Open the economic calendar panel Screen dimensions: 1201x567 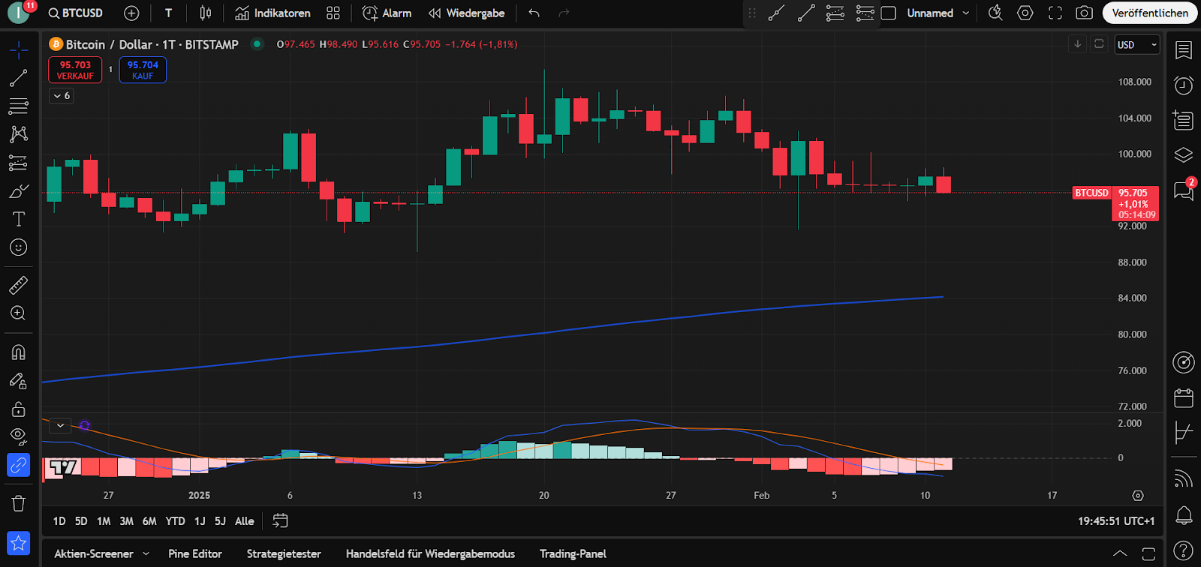(x=1184, y=397)
